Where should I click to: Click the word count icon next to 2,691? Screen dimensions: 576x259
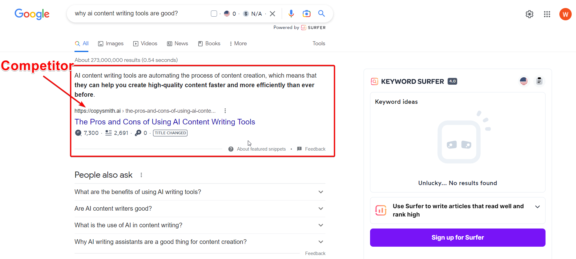[108, 133]
